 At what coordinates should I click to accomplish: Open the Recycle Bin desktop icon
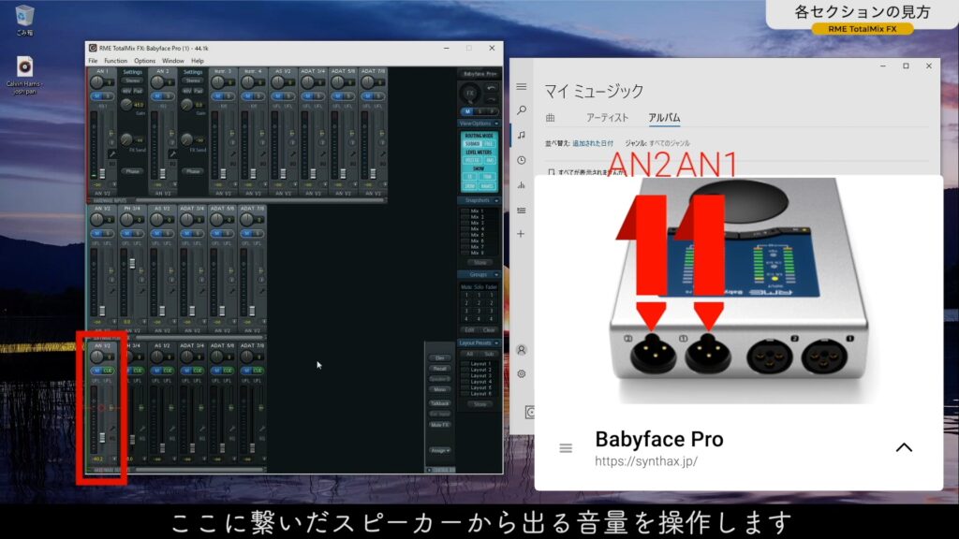pos(24,21)
